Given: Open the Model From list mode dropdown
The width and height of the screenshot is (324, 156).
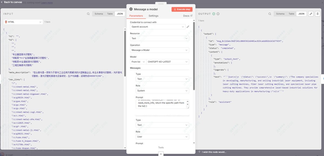Looking at the screenshot, I should (138, 62).
